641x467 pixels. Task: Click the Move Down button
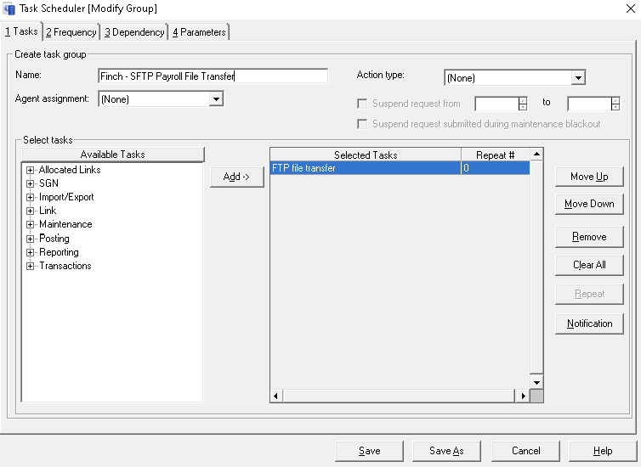point(589,204)
